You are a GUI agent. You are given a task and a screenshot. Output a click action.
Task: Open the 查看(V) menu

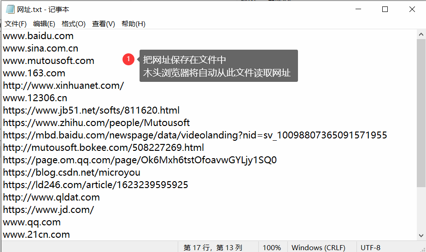tap(104, 24)
